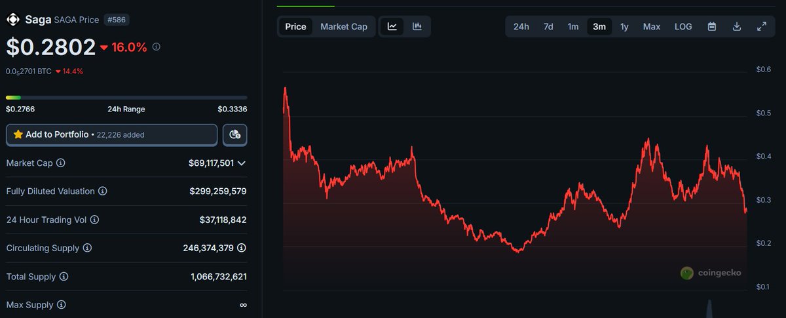Set chart range to 1m
786x318 pixels.
pyautogui.click(x=573, y=27)
